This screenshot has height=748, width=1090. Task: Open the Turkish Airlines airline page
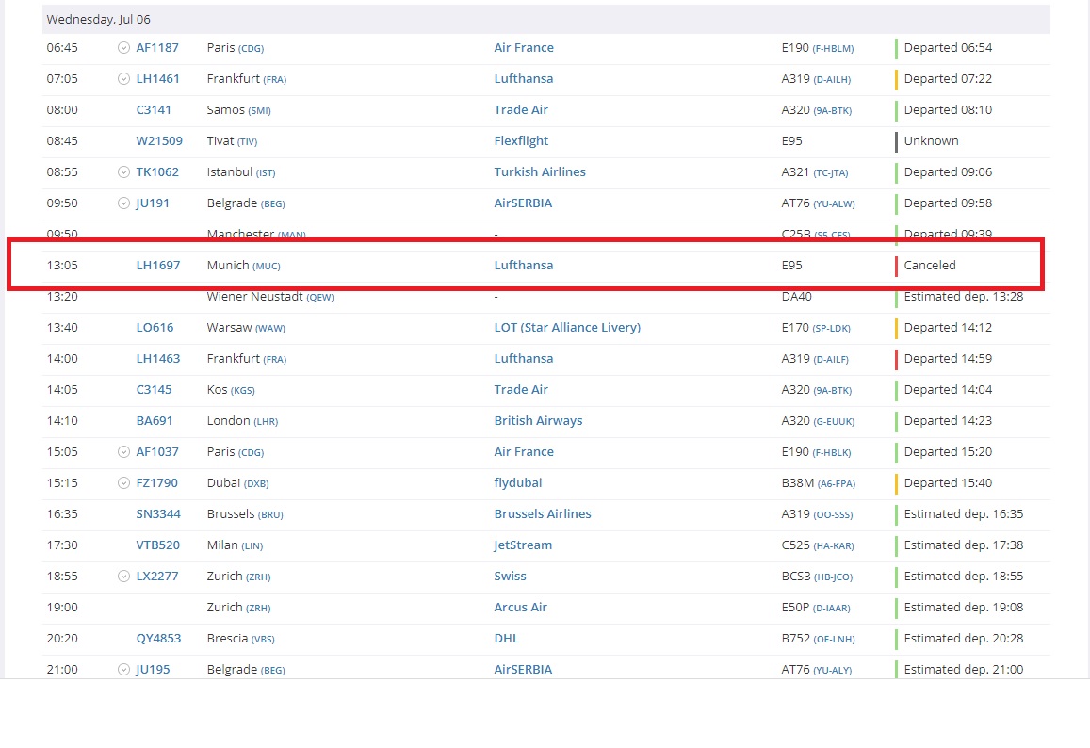[540, 172]
